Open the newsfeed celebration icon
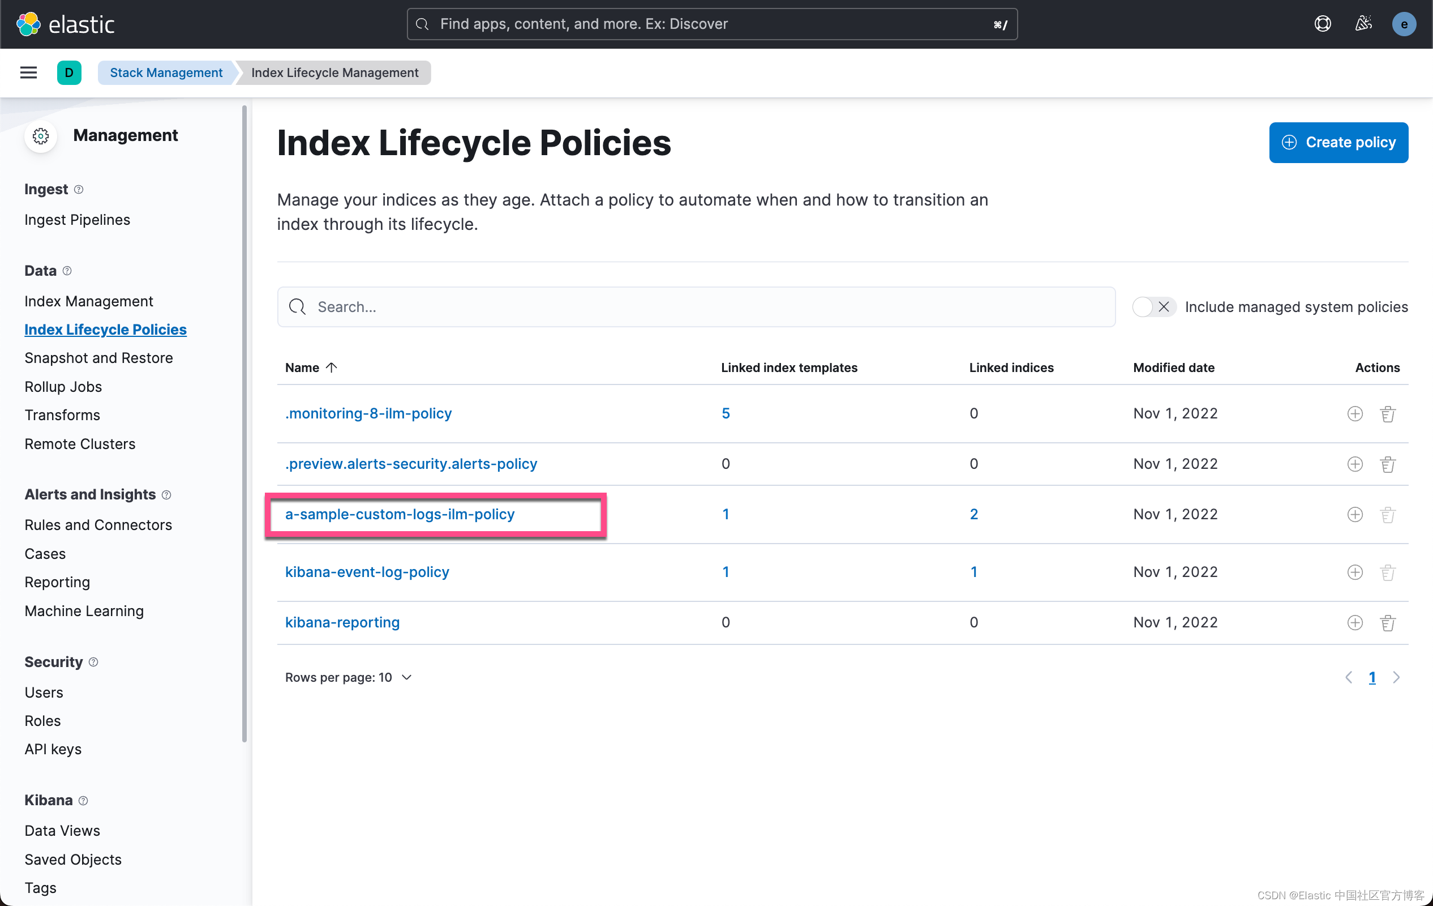 1363,24
